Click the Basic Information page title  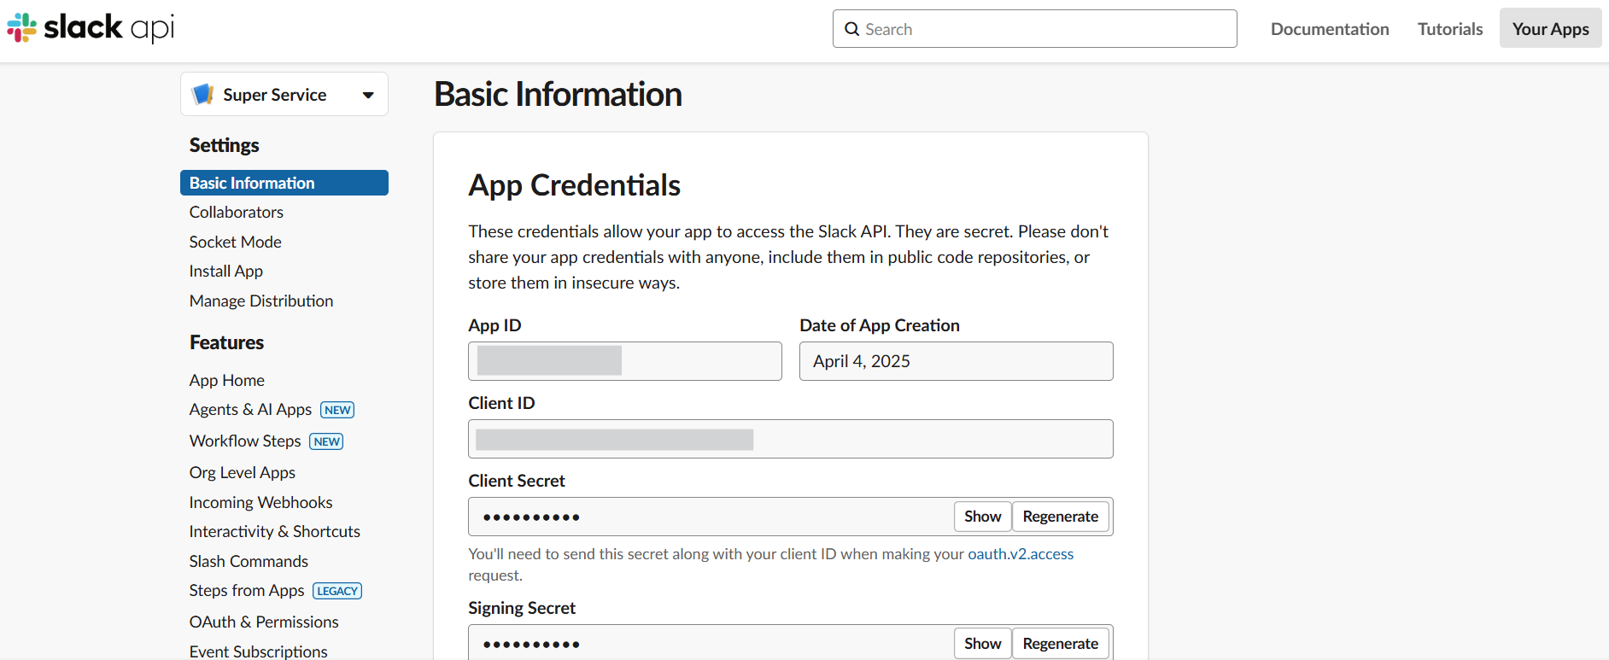[559, 94]
